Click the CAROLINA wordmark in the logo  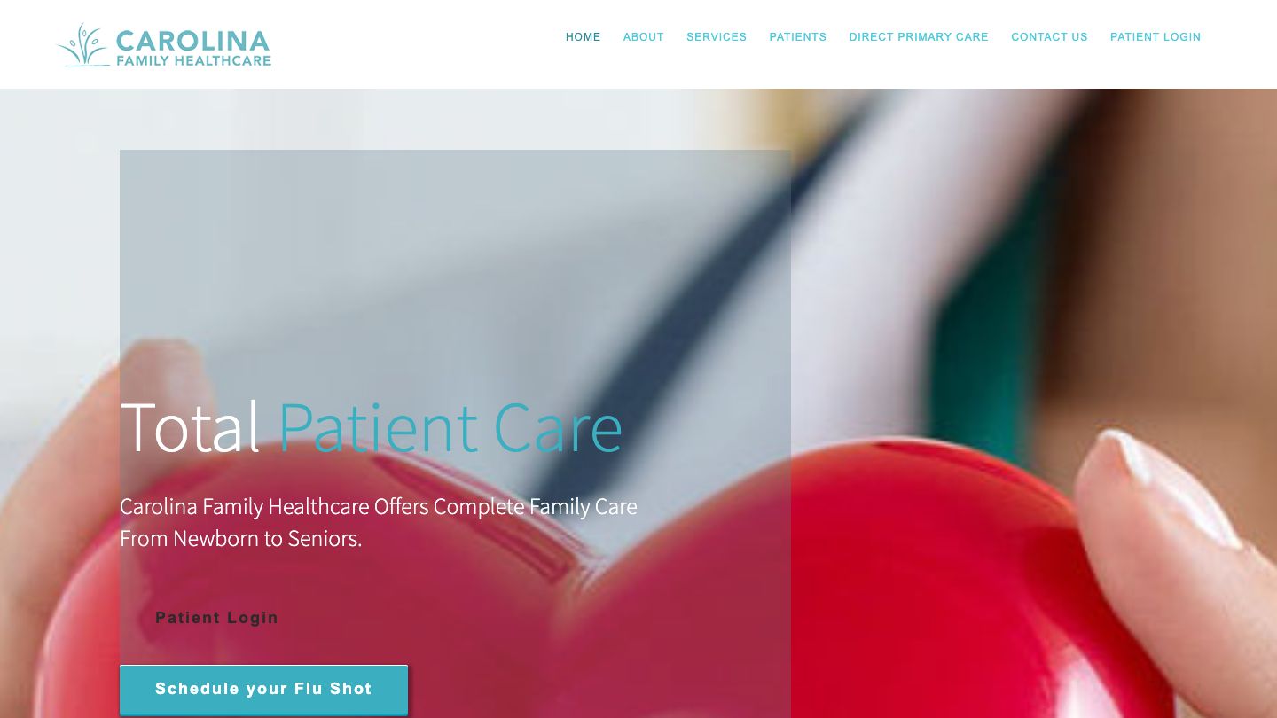click(192, 41)
